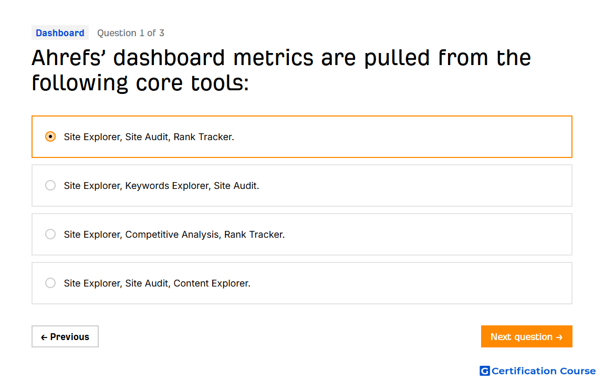Go back with the Previous button
Image resolution: width=604 pixels, height=381 pixels.
tap(65, 337)
